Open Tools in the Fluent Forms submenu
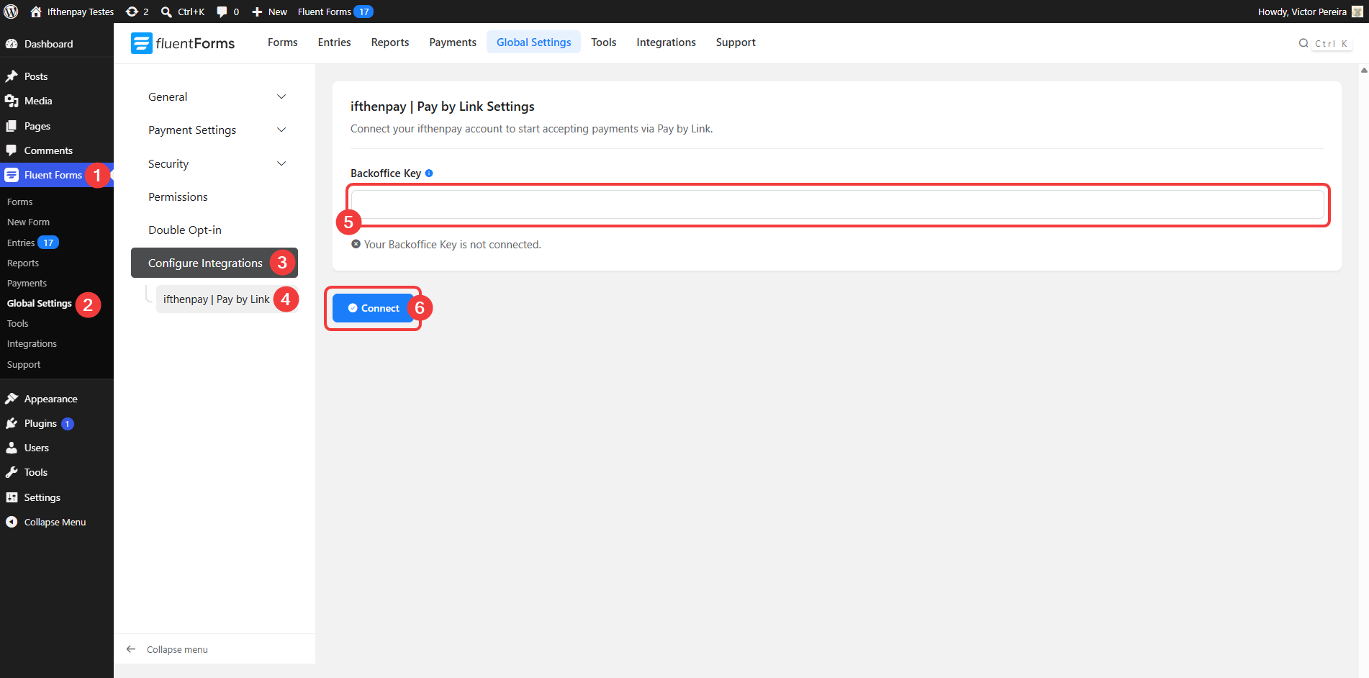The image size is (1369, 678). pos(18,324)
